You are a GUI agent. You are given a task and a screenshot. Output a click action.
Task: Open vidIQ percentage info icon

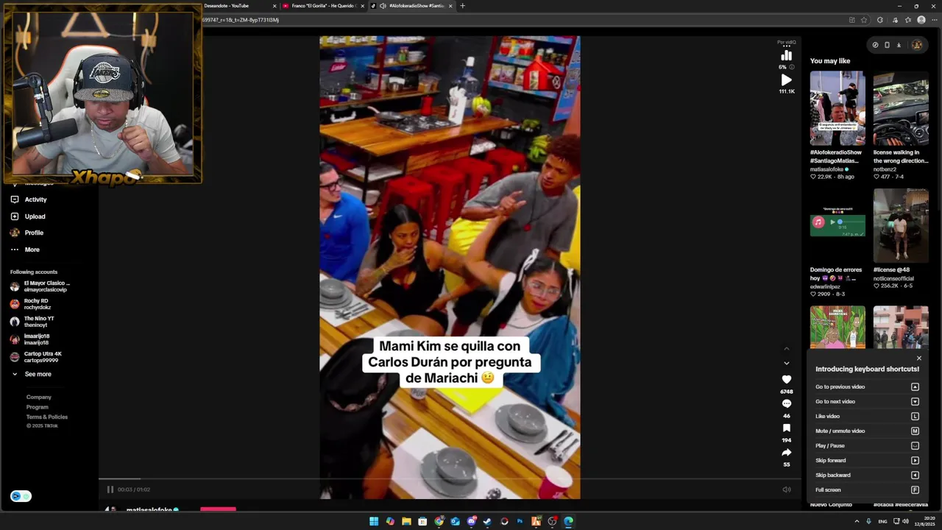click(792, 67)
